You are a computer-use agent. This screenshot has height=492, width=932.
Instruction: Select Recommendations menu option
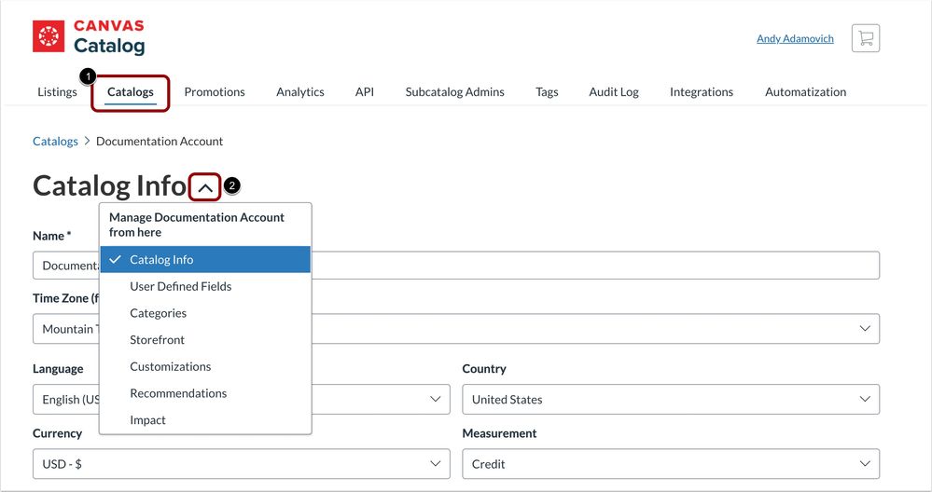pyautogui.click(x=205, y=393)
